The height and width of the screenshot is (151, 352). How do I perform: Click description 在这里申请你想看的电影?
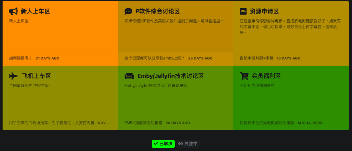point(290,27)
